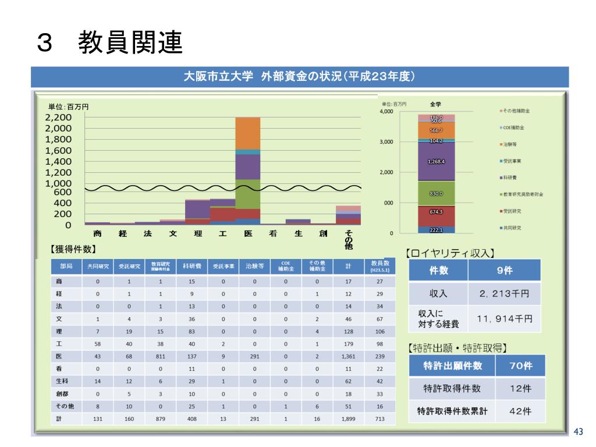Click the 4,000 y-axis label on 全学 chart
This screenshot has height=447, width=596.
[386, 111]
